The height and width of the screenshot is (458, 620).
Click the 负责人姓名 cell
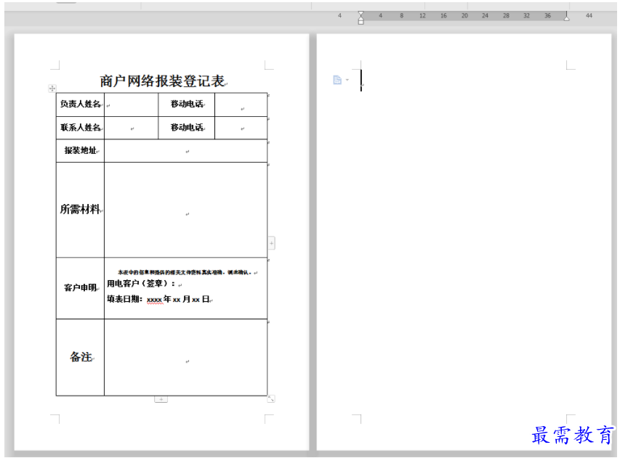coord(80,105)
